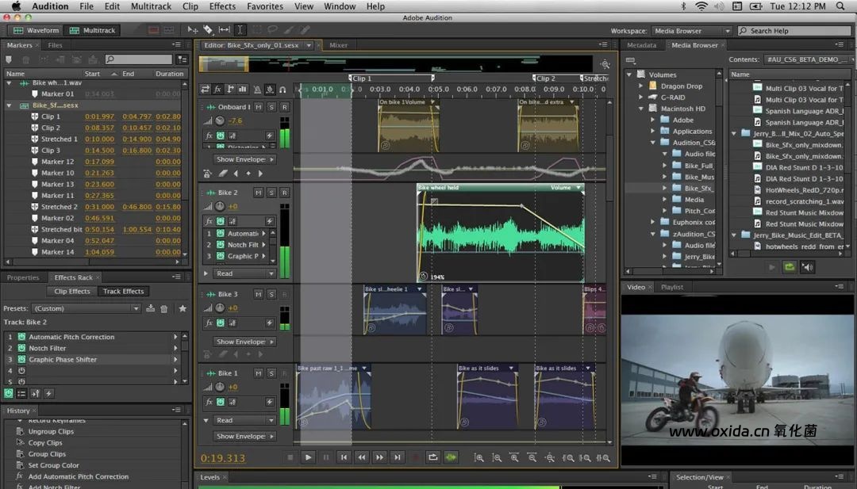857x489 pixels.
Task: Move playhead to previous marker
Action: coord(344,457)
